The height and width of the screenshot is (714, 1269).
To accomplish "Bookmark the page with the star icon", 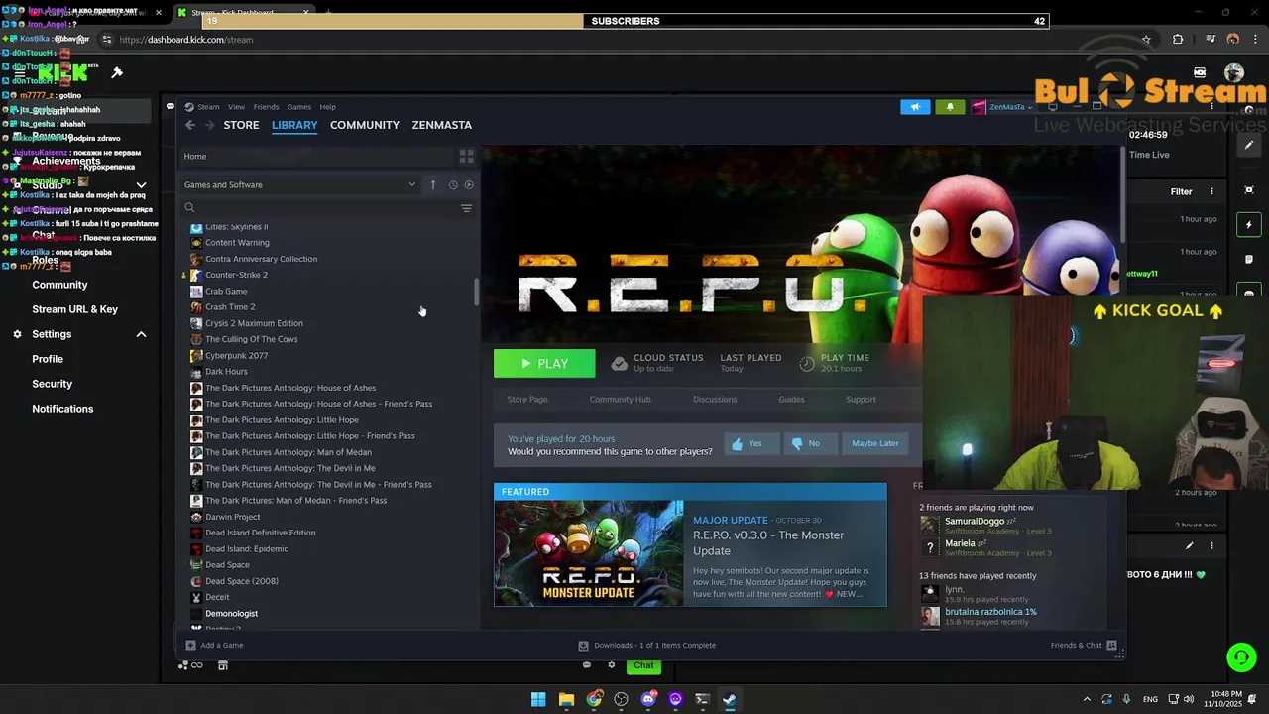I will tap(1146, 40).
